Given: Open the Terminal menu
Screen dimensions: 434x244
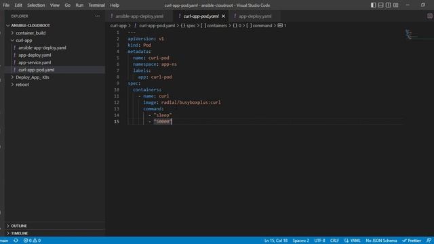Looking at the screenshot, I should pyautogui.click(x=96, y=5).
